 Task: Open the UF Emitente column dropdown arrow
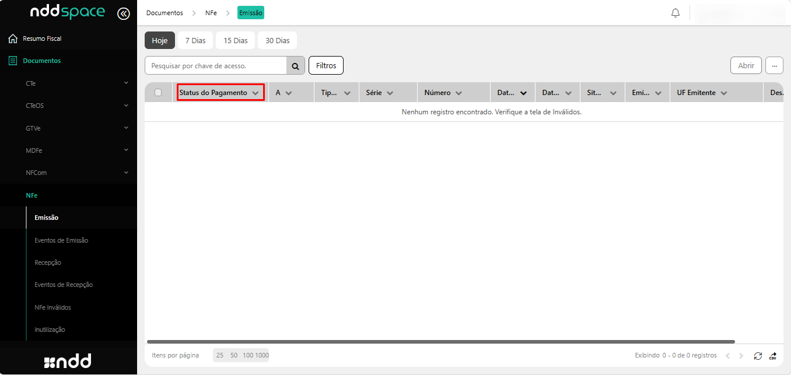[x=724, y=93]
